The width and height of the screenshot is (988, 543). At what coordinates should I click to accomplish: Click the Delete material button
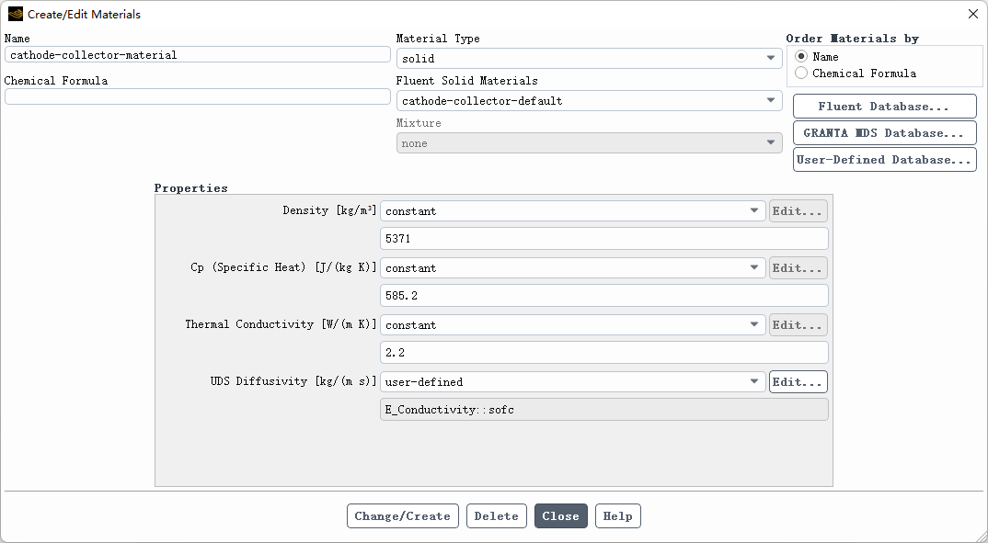[x=496, y=516]
